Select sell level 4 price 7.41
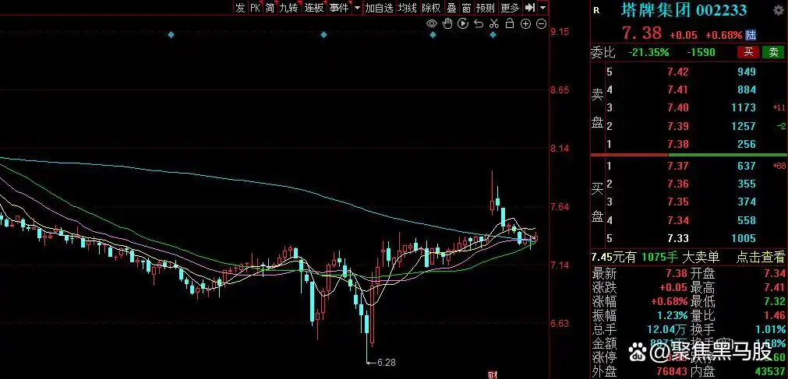Image resolution: width=788 pixels, height=379 pixels. pos(677,89)
